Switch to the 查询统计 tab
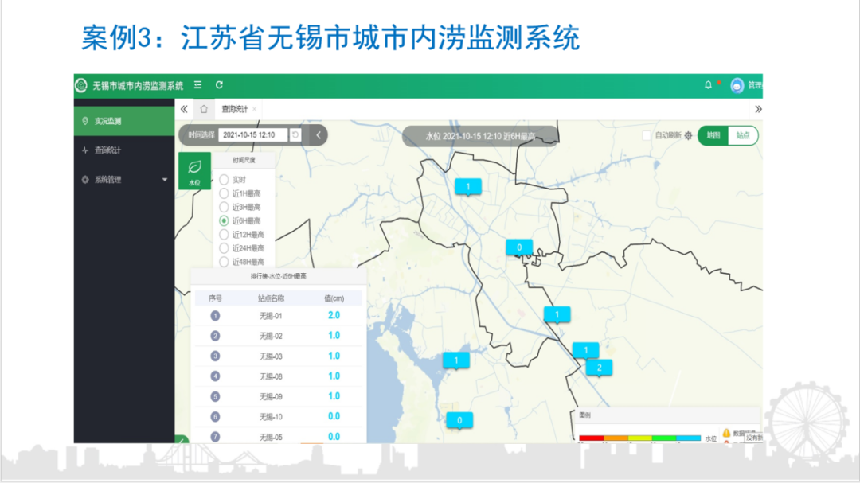Viewport: 860px width, 483px height. click(x=235, y=109)
